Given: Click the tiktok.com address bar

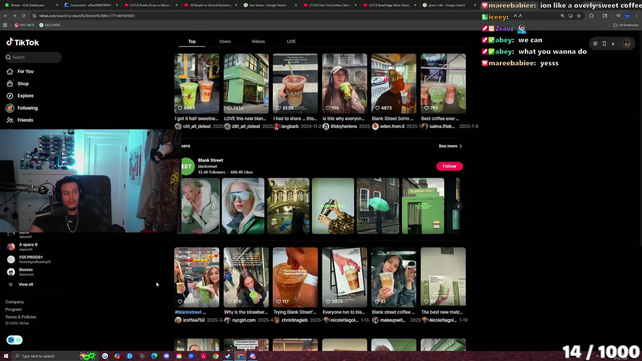Looking at the screenshot, I should tap(296, 16).
